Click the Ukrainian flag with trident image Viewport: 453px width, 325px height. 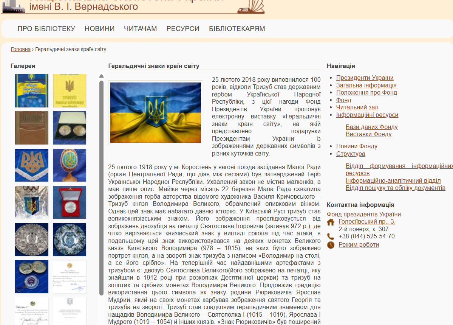tap(156, 113)
